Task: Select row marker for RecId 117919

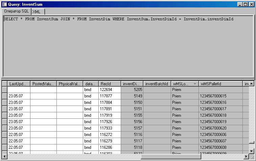Action: click(x=5, y=115)
